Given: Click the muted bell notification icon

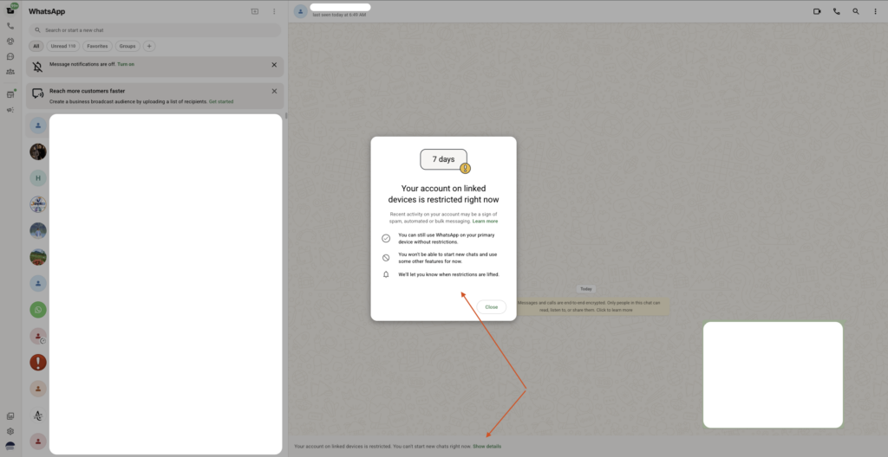Looking at the screenshot, I should coord(37,67).
